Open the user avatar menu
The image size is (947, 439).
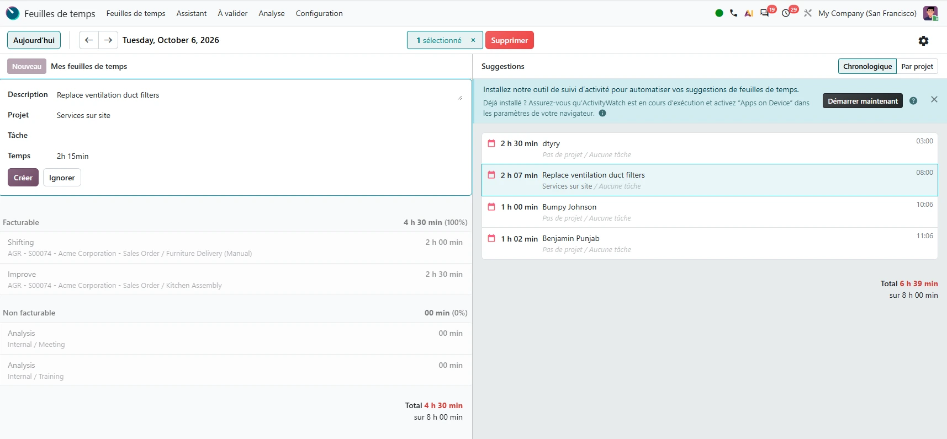point(930,13)
